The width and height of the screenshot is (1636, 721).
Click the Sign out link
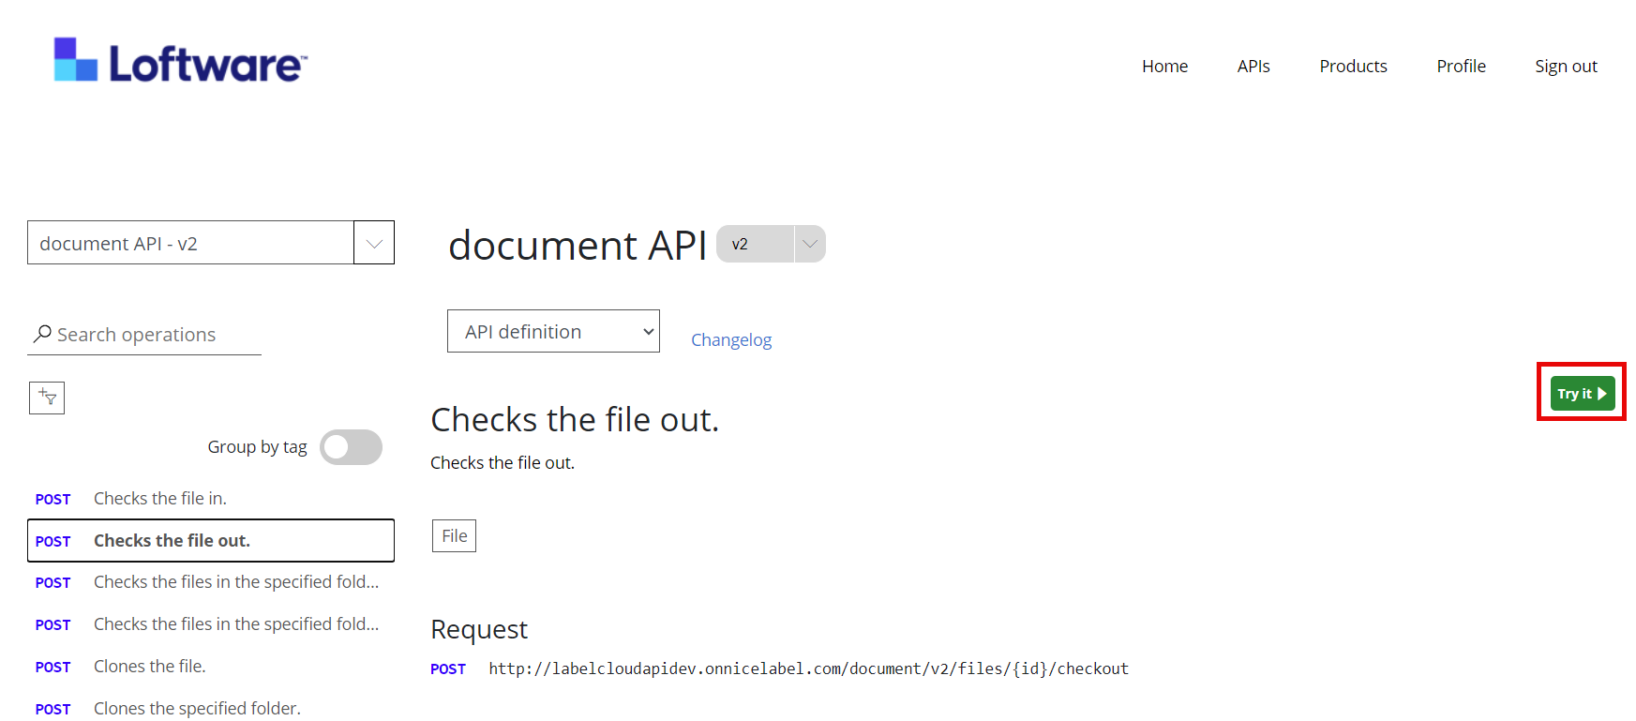(x=1566, y=67)
